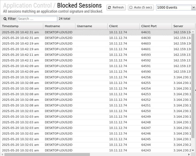Sort by the Hostname column header

pyautogui.click(x=59, y=26)
